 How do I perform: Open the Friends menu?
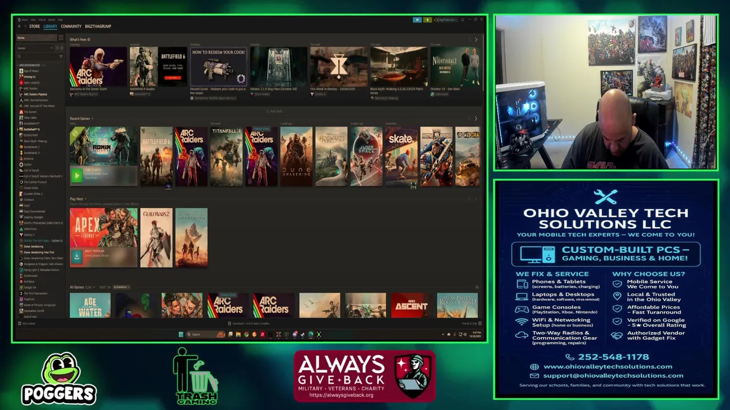pyautogui.click(x=42, y=20)
